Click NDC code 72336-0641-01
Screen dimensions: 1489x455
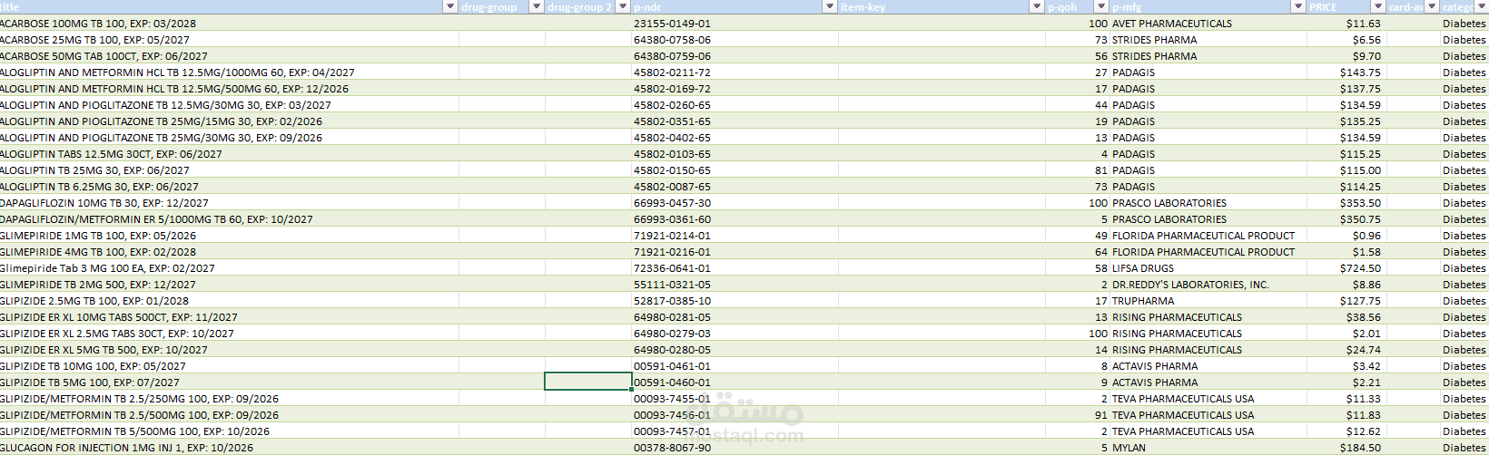pyautogui.click(x=672, y=268)
